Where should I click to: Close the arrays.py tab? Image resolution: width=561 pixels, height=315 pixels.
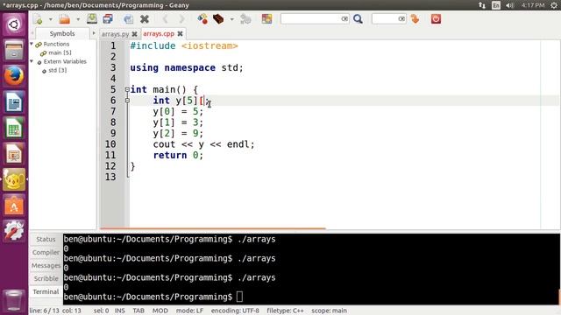(x=134, y=34)
